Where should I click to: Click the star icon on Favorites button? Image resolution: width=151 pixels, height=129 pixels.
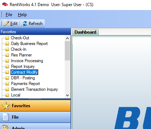tap(5, 106)
